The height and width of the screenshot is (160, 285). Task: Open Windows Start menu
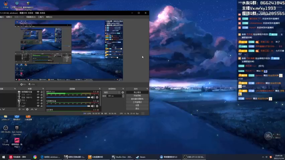coord(4,157)
